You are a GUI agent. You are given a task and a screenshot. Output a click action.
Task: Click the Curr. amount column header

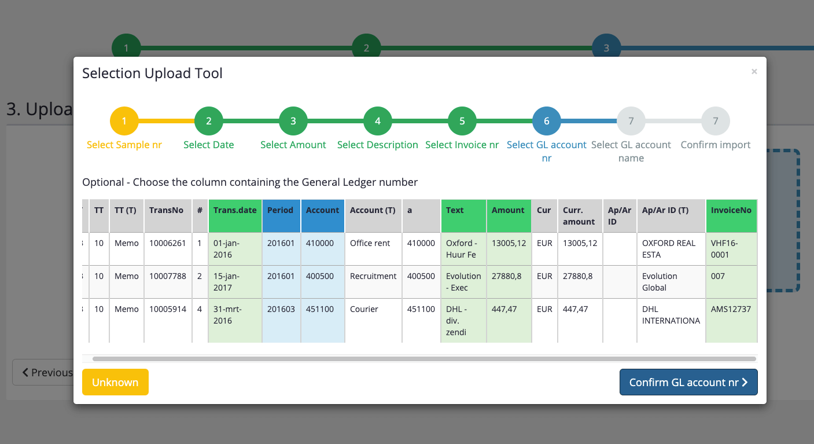point(580,216)
